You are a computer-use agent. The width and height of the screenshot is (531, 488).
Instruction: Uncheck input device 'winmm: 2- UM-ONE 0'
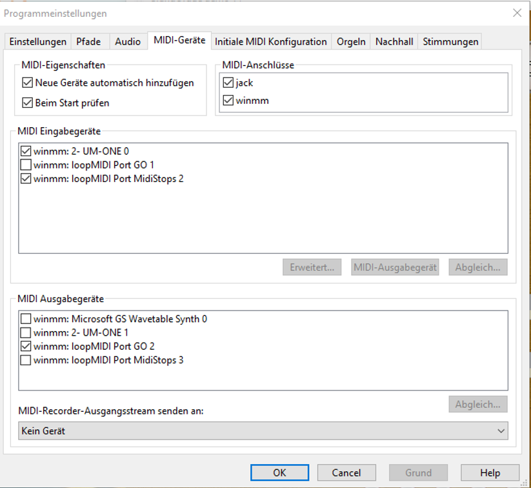point(26,151)
